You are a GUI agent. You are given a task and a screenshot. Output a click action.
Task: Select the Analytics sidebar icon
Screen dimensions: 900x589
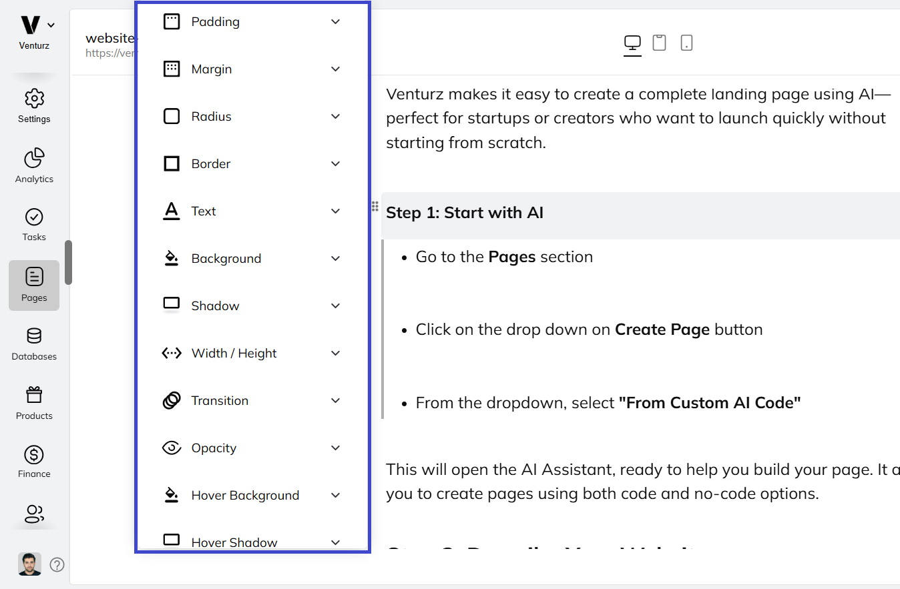[x=33, y=164]
